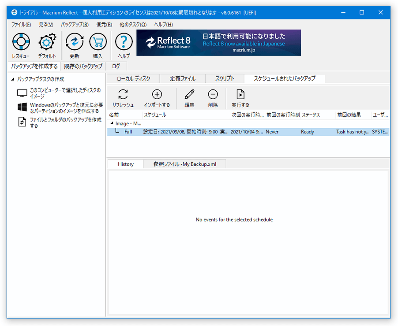
Task: Click the Windows logo backup task icon
Action: 22,107
